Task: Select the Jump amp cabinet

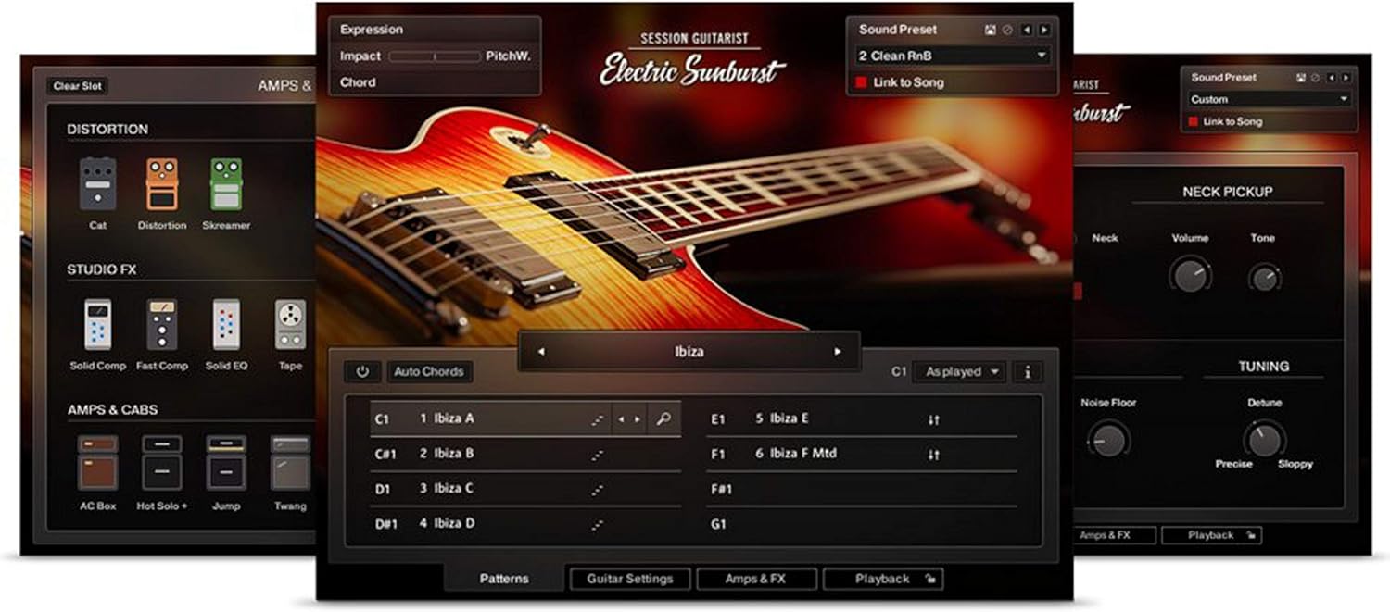Action: point(226,463)
